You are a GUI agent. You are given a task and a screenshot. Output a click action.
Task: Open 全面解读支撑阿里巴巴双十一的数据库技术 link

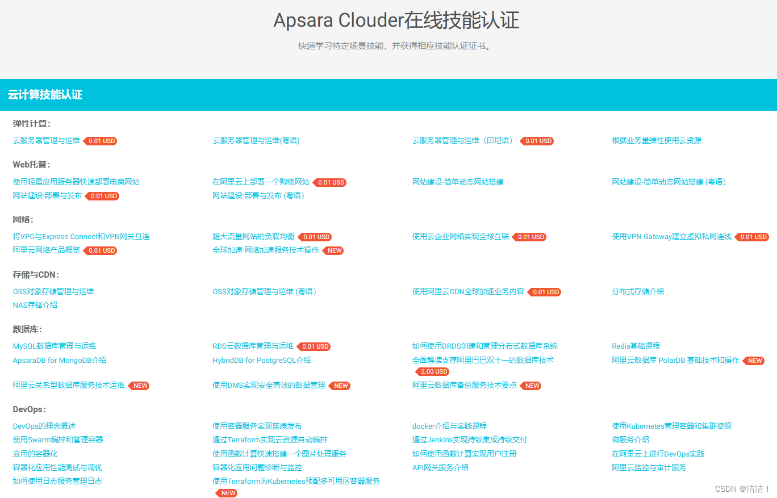click(x=483, y=360)
